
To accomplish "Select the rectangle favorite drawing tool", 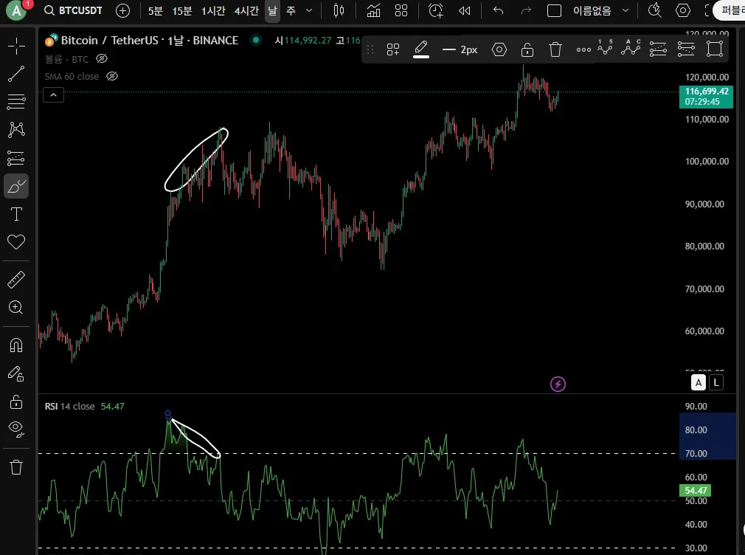I will point(714,49).
